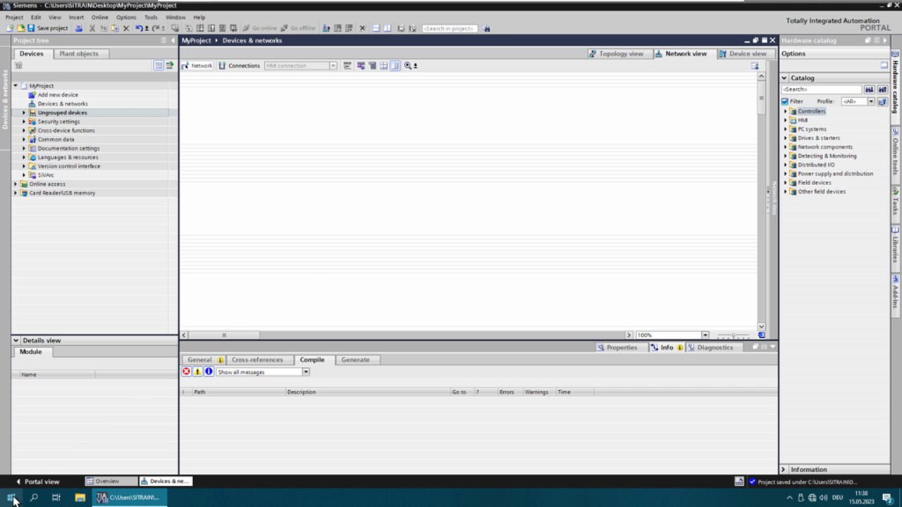Click the zoom magnifier icon in network toolbar
902x507 pixels.
pyautogui.click(x=408, y=65)
